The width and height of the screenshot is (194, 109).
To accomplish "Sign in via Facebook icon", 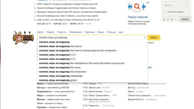I will click(168, 19).
